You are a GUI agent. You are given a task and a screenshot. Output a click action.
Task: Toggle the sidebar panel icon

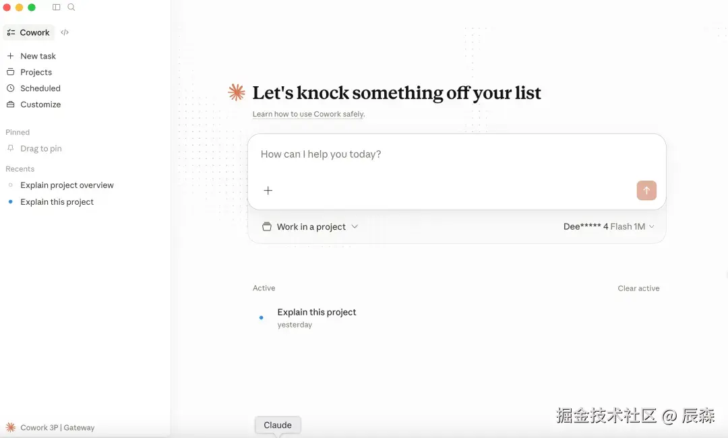tap(56, 7)
